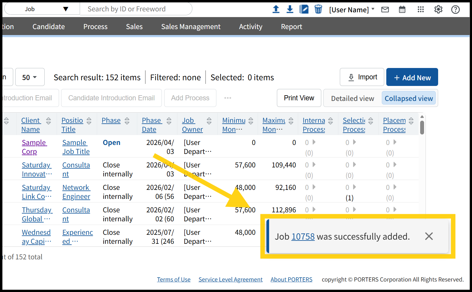Open the 50 items per page dropdown
This screenshot has width=472, height=292.
[x=30, y=77]
